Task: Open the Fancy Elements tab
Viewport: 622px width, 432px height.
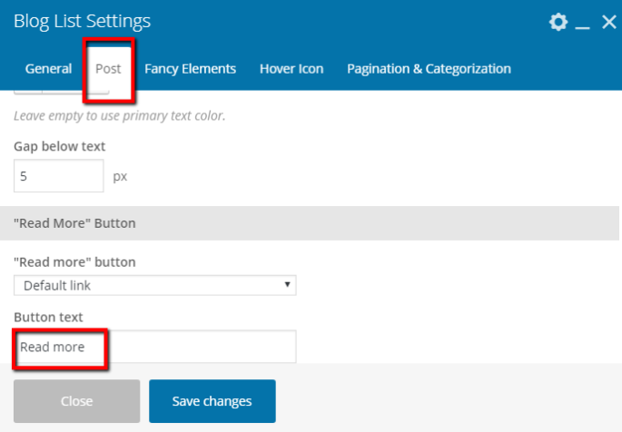Action: tap(190, 69)
